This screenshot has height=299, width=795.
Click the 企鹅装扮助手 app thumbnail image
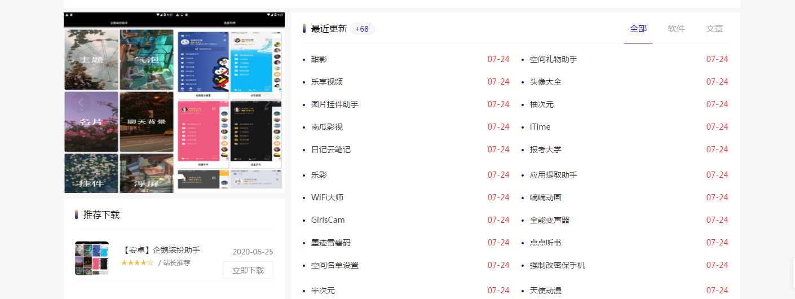(92, 258)
